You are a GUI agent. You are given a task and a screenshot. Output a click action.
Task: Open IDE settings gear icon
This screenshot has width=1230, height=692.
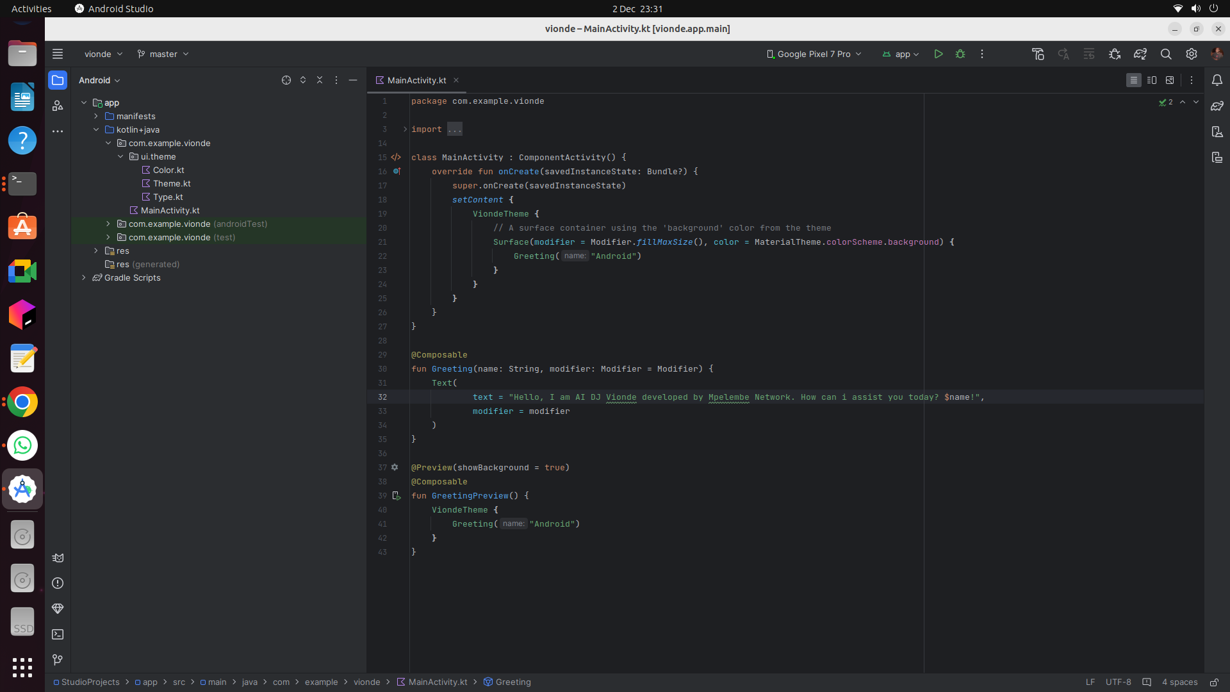tap(1191, 54)
